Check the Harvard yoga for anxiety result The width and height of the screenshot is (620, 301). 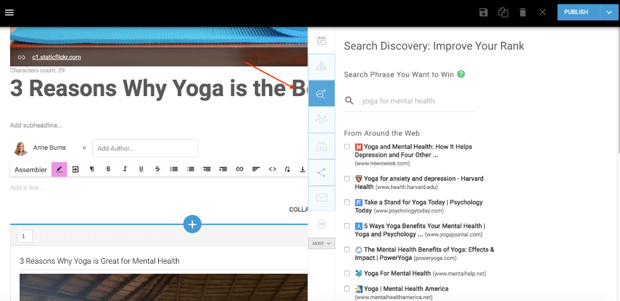pos(347,178)
